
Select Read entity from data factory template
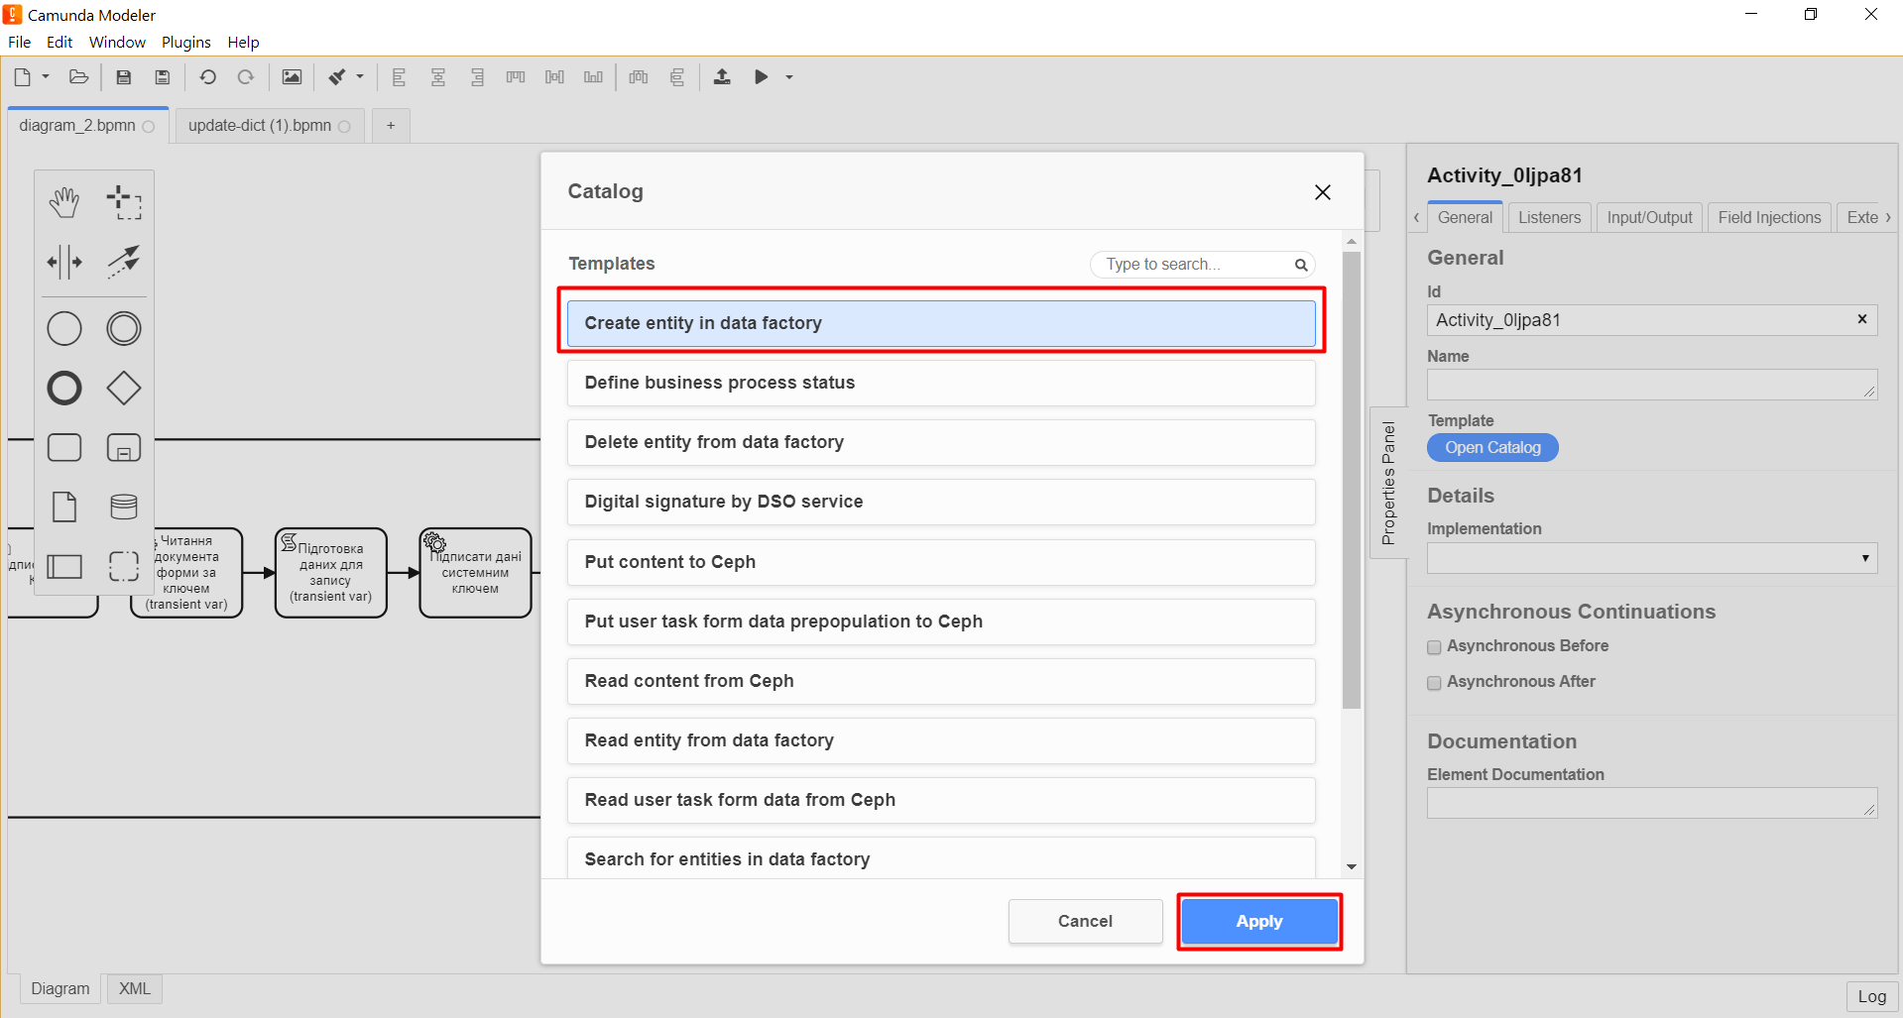(941, 740)
